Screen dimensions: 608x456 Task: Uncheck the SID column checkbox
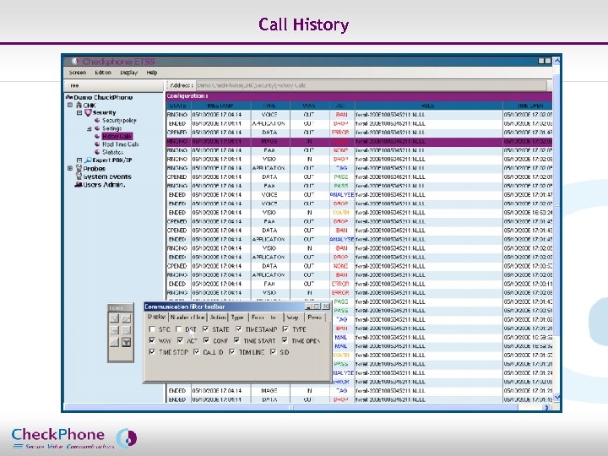pos(274,352)
